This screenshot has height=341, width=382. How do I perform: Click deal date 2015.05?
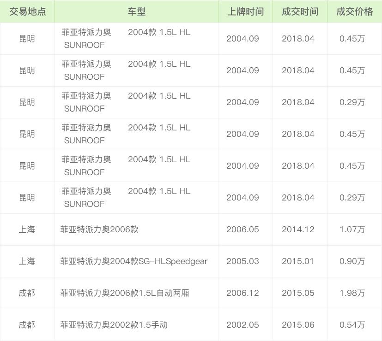[298, 293]
